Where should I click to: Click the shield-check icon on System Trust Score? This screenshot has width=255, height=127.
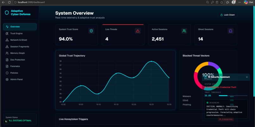pos(91,31)
